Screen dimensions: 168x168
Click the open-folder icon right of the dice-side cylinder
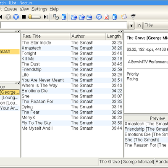point(74,17)
